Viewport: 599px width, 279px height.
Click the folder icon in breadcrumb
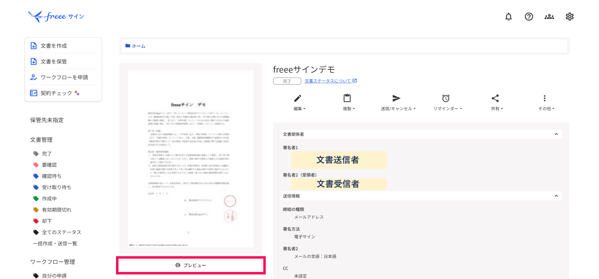point(128,46)
